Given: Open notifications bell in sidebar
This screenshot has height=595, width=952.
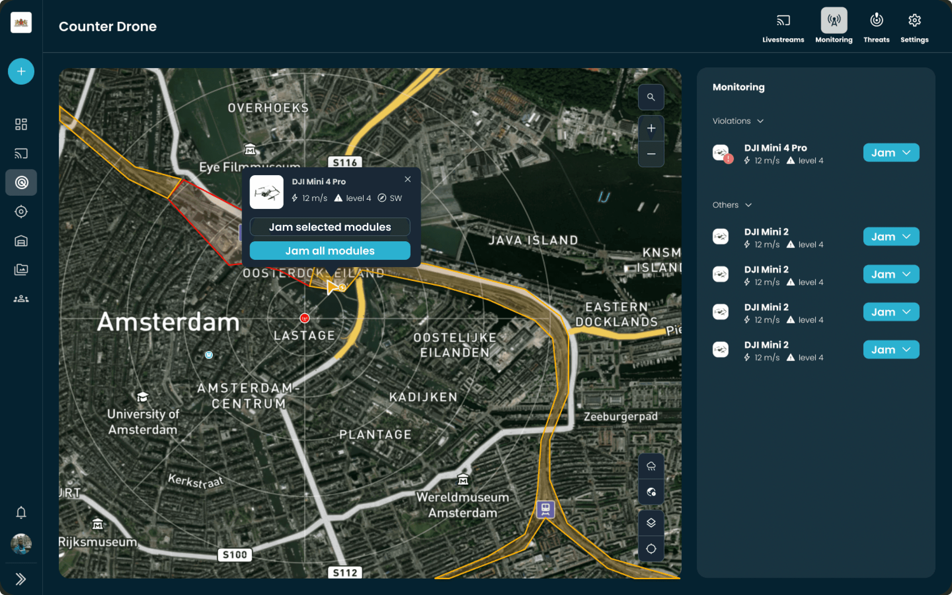Looking at the screenshot, I should [21, 512].
